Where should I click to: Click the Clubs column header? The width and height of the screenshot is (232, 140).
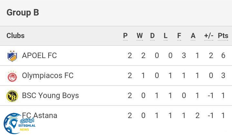(x=15, y=36)
